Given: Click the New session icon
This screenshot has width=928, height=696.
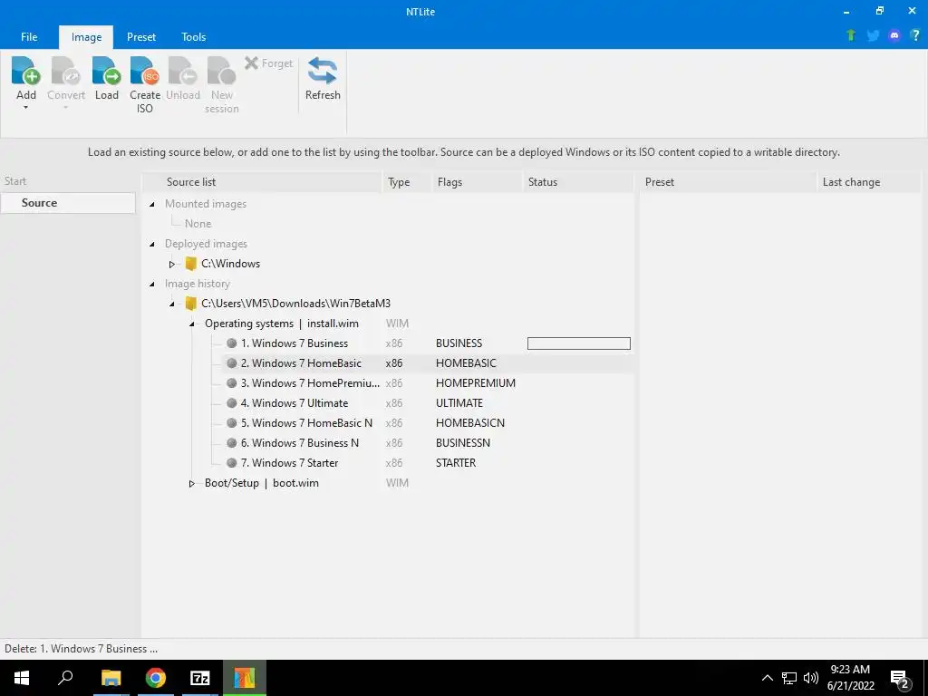Looking at the screenshot, I should pos(221,71).
